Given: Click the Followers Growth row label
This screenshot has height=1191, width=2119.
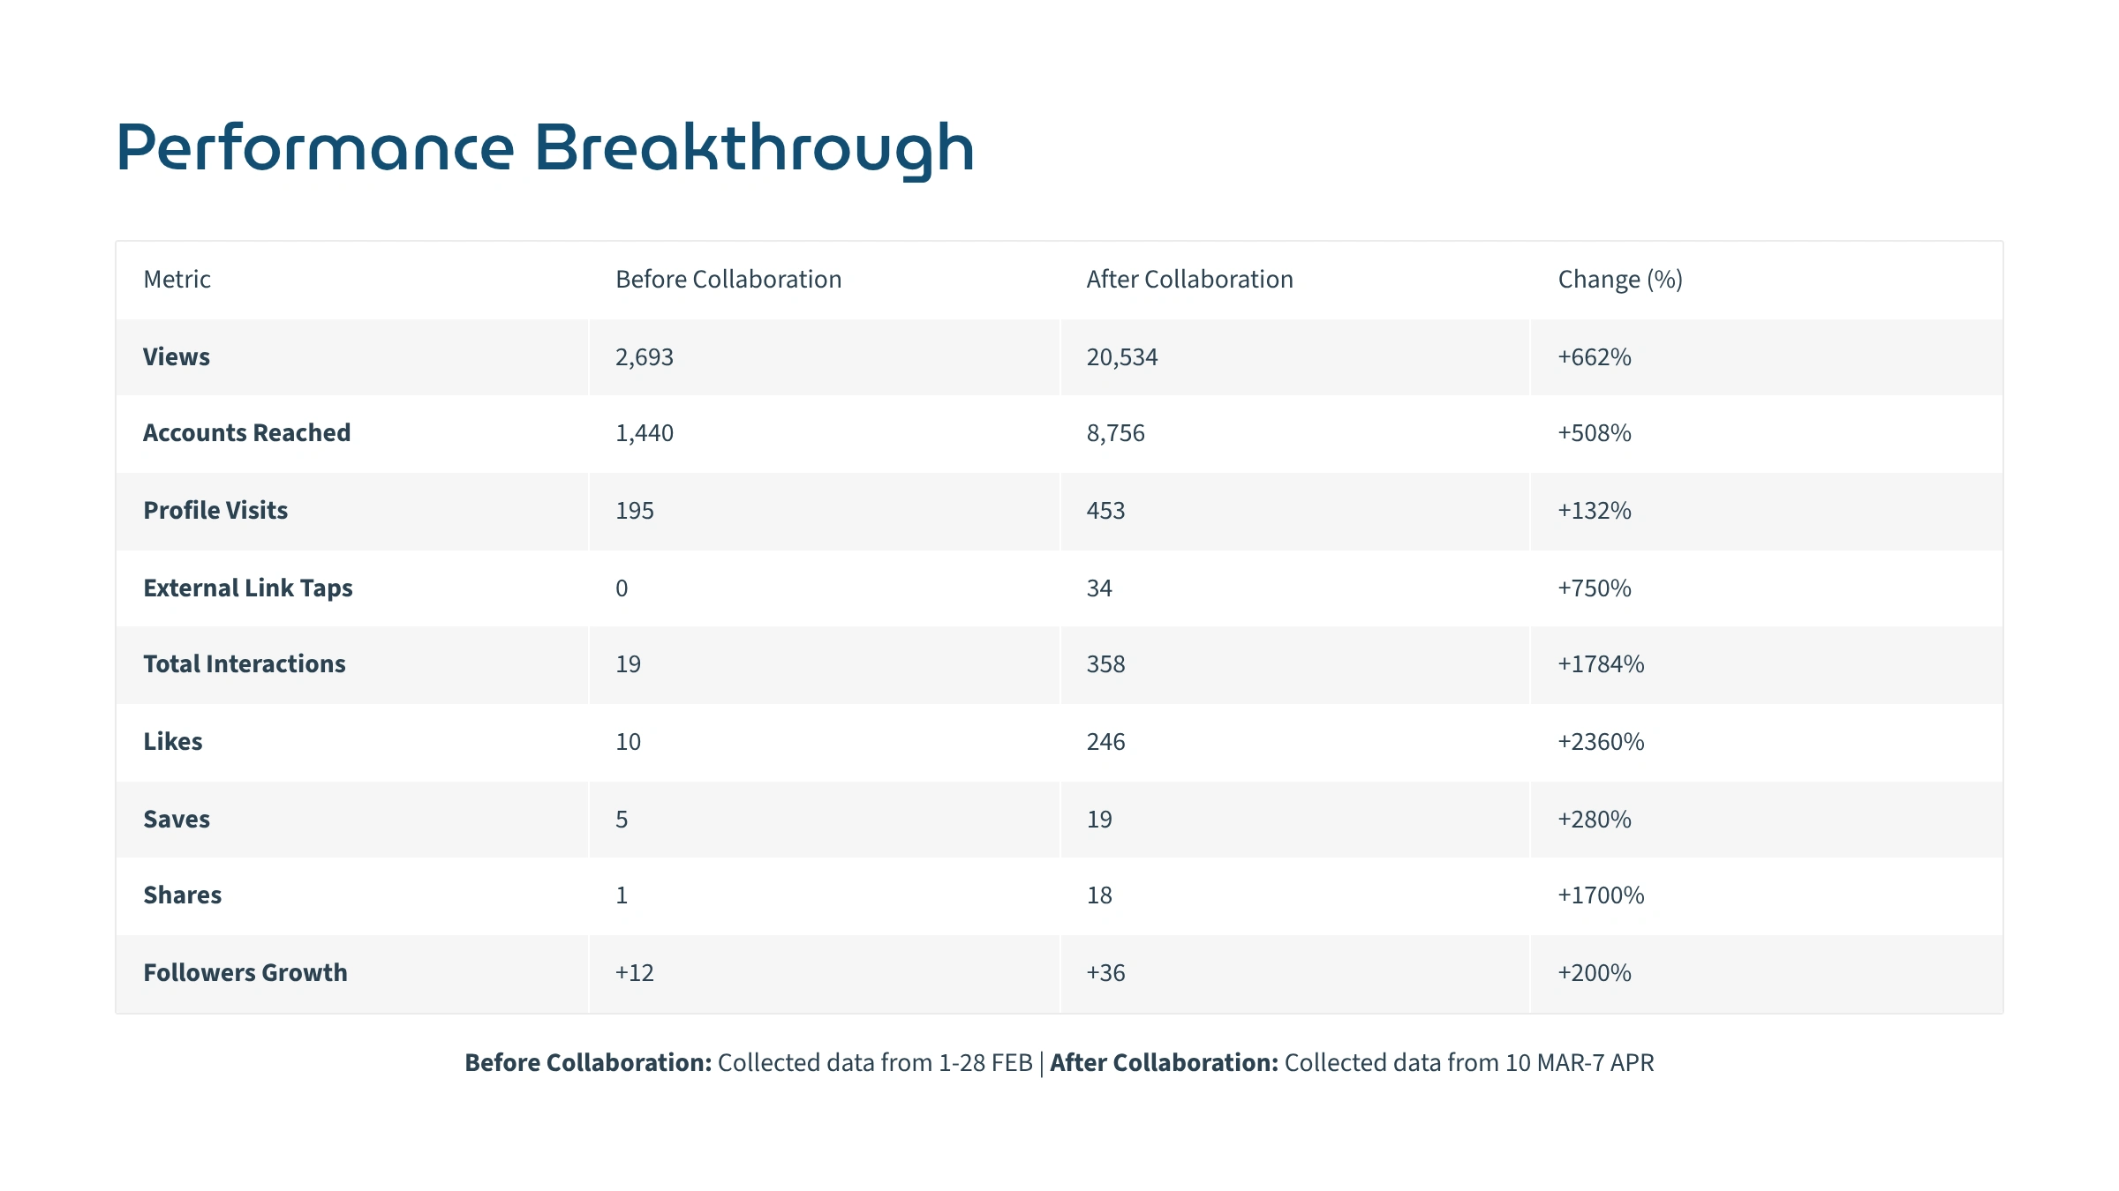Looking at the screenshot, I should pyautogui.click(x=245, y=973).
